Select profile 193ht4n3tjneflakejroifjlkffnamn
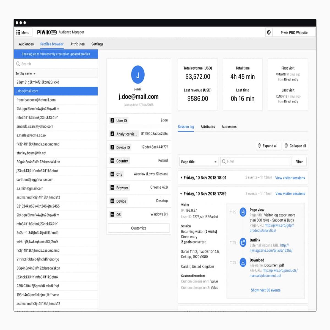The width and height of the screenshot is (330, 330). (x=56, y=295)
